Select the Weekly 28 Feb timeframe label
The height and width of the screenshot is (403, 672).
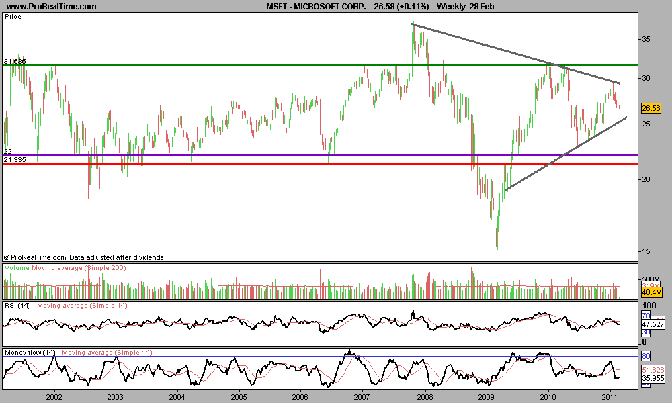tap(465, 7)
